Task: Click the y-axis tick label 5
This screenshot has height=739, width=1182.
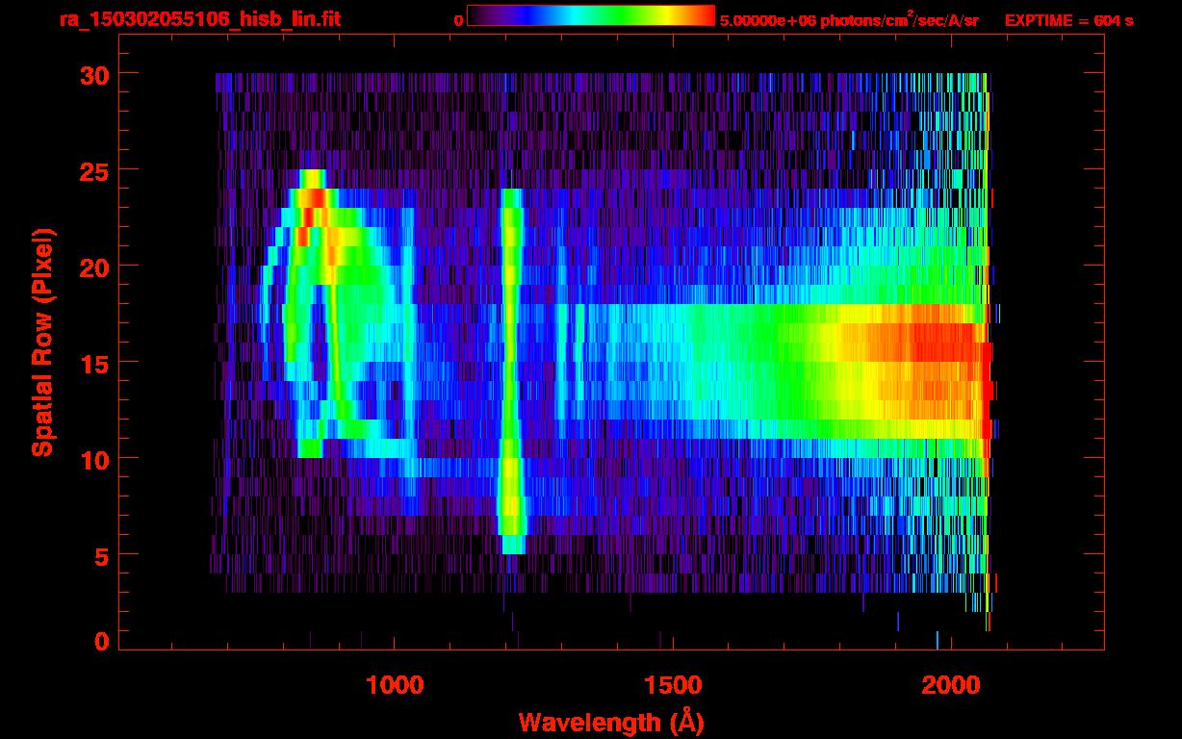Action: coord(101,555)
